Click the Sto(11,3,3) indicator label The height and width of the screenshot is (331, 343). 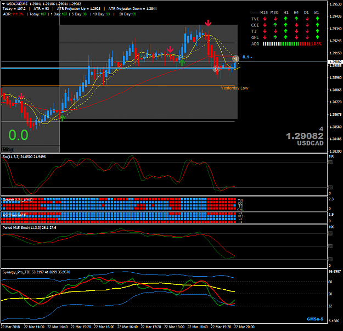pyautogui.click(x=24, y=157)
